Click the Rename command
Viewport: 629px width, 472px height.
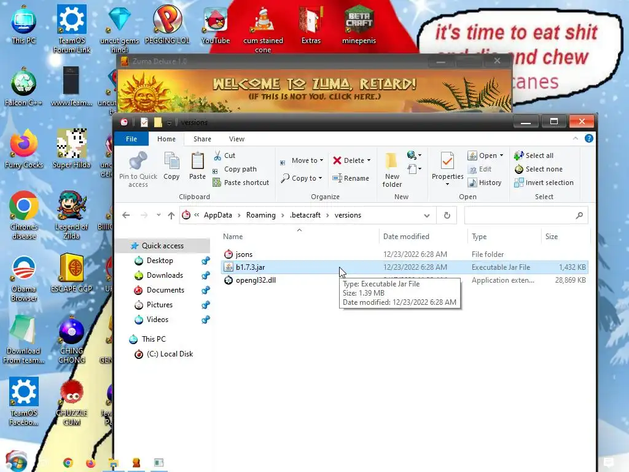(351, 178)
